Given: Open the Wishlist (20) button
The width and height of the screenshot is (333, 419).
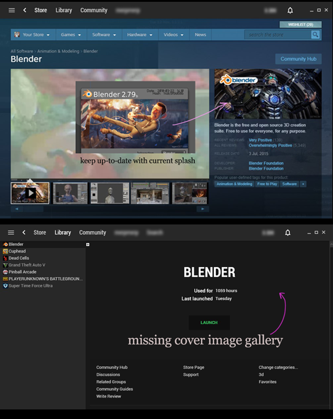Looking at the screenshot, I should coord(301,25).
